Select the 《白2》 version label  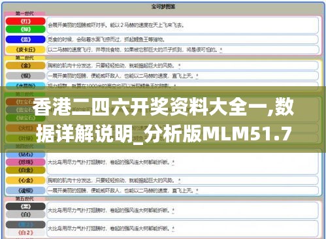[x=25, y=232]
